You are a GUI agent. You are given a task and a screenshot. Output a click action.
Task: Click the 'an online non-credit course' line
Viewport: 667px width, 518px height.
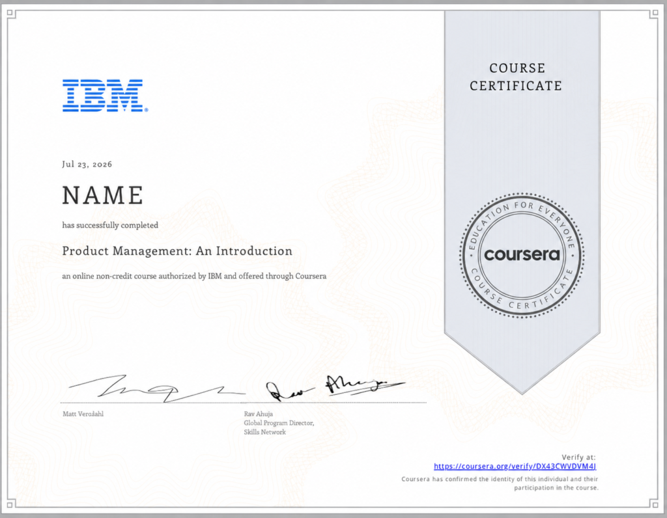coord(194,276)
